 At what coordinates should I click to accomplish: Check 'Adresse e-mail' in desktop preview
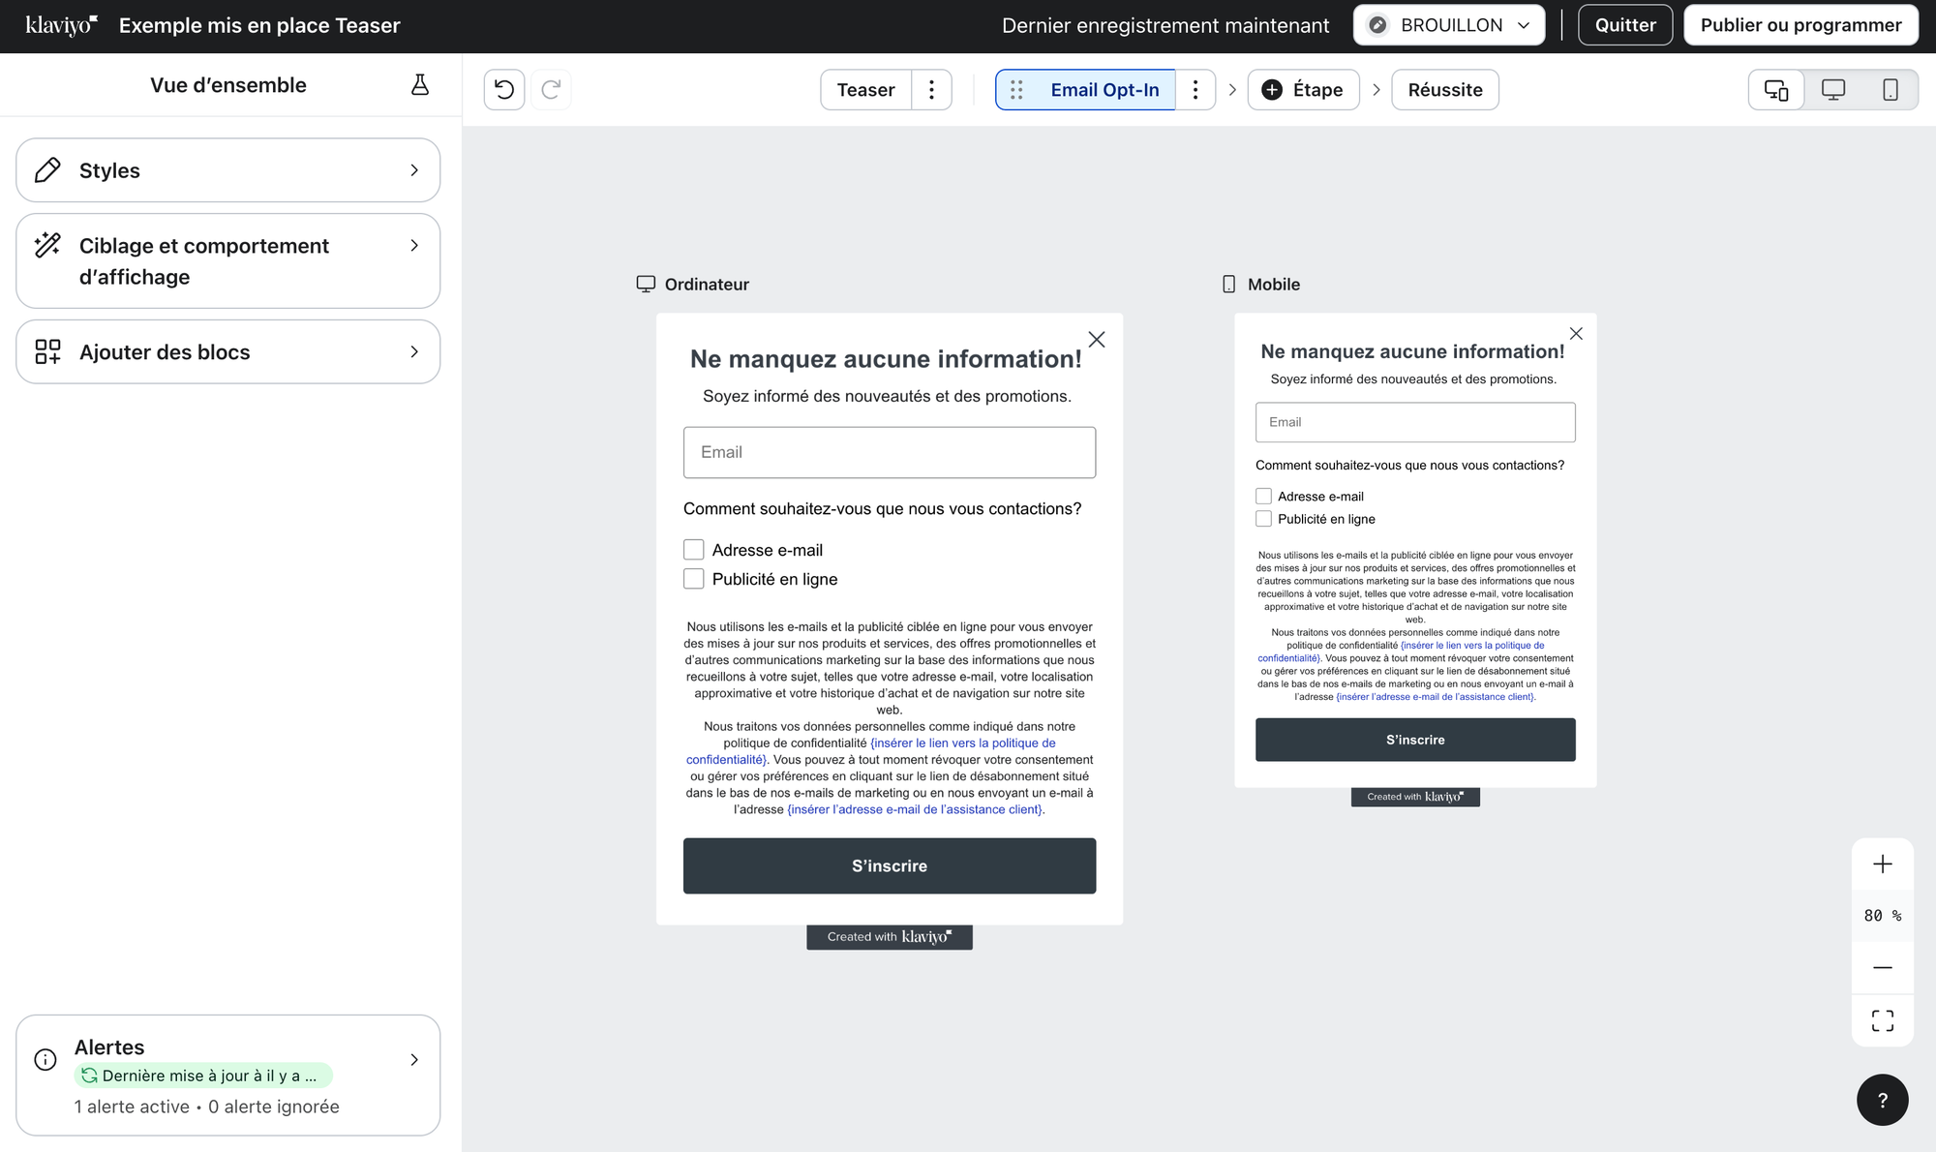694,550
